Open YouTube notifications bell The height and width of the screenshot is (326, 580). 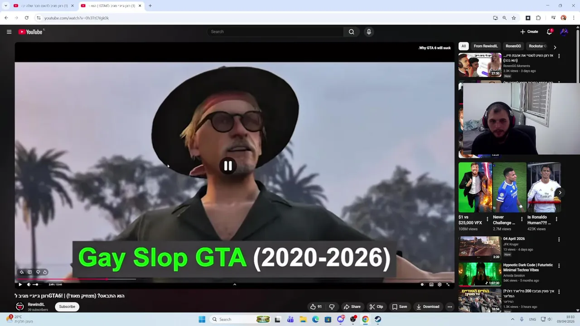click(x=549, y=32)
